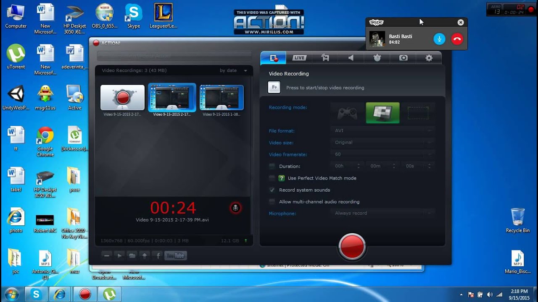Share the recording to Facebook
Image resolution: width=538 pixels, height=302 pixels.
click(158, 255)
